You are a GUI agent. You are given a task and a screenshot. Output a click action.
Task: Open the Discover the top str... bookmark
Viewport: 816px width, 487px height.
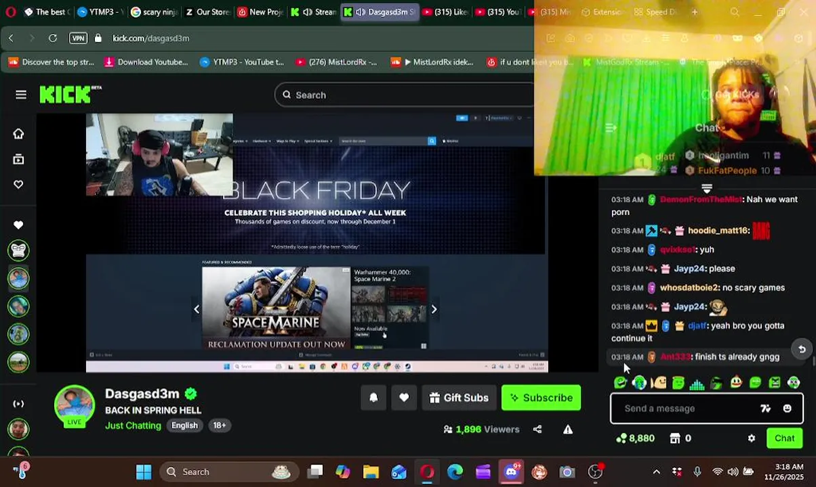(52, 62)
